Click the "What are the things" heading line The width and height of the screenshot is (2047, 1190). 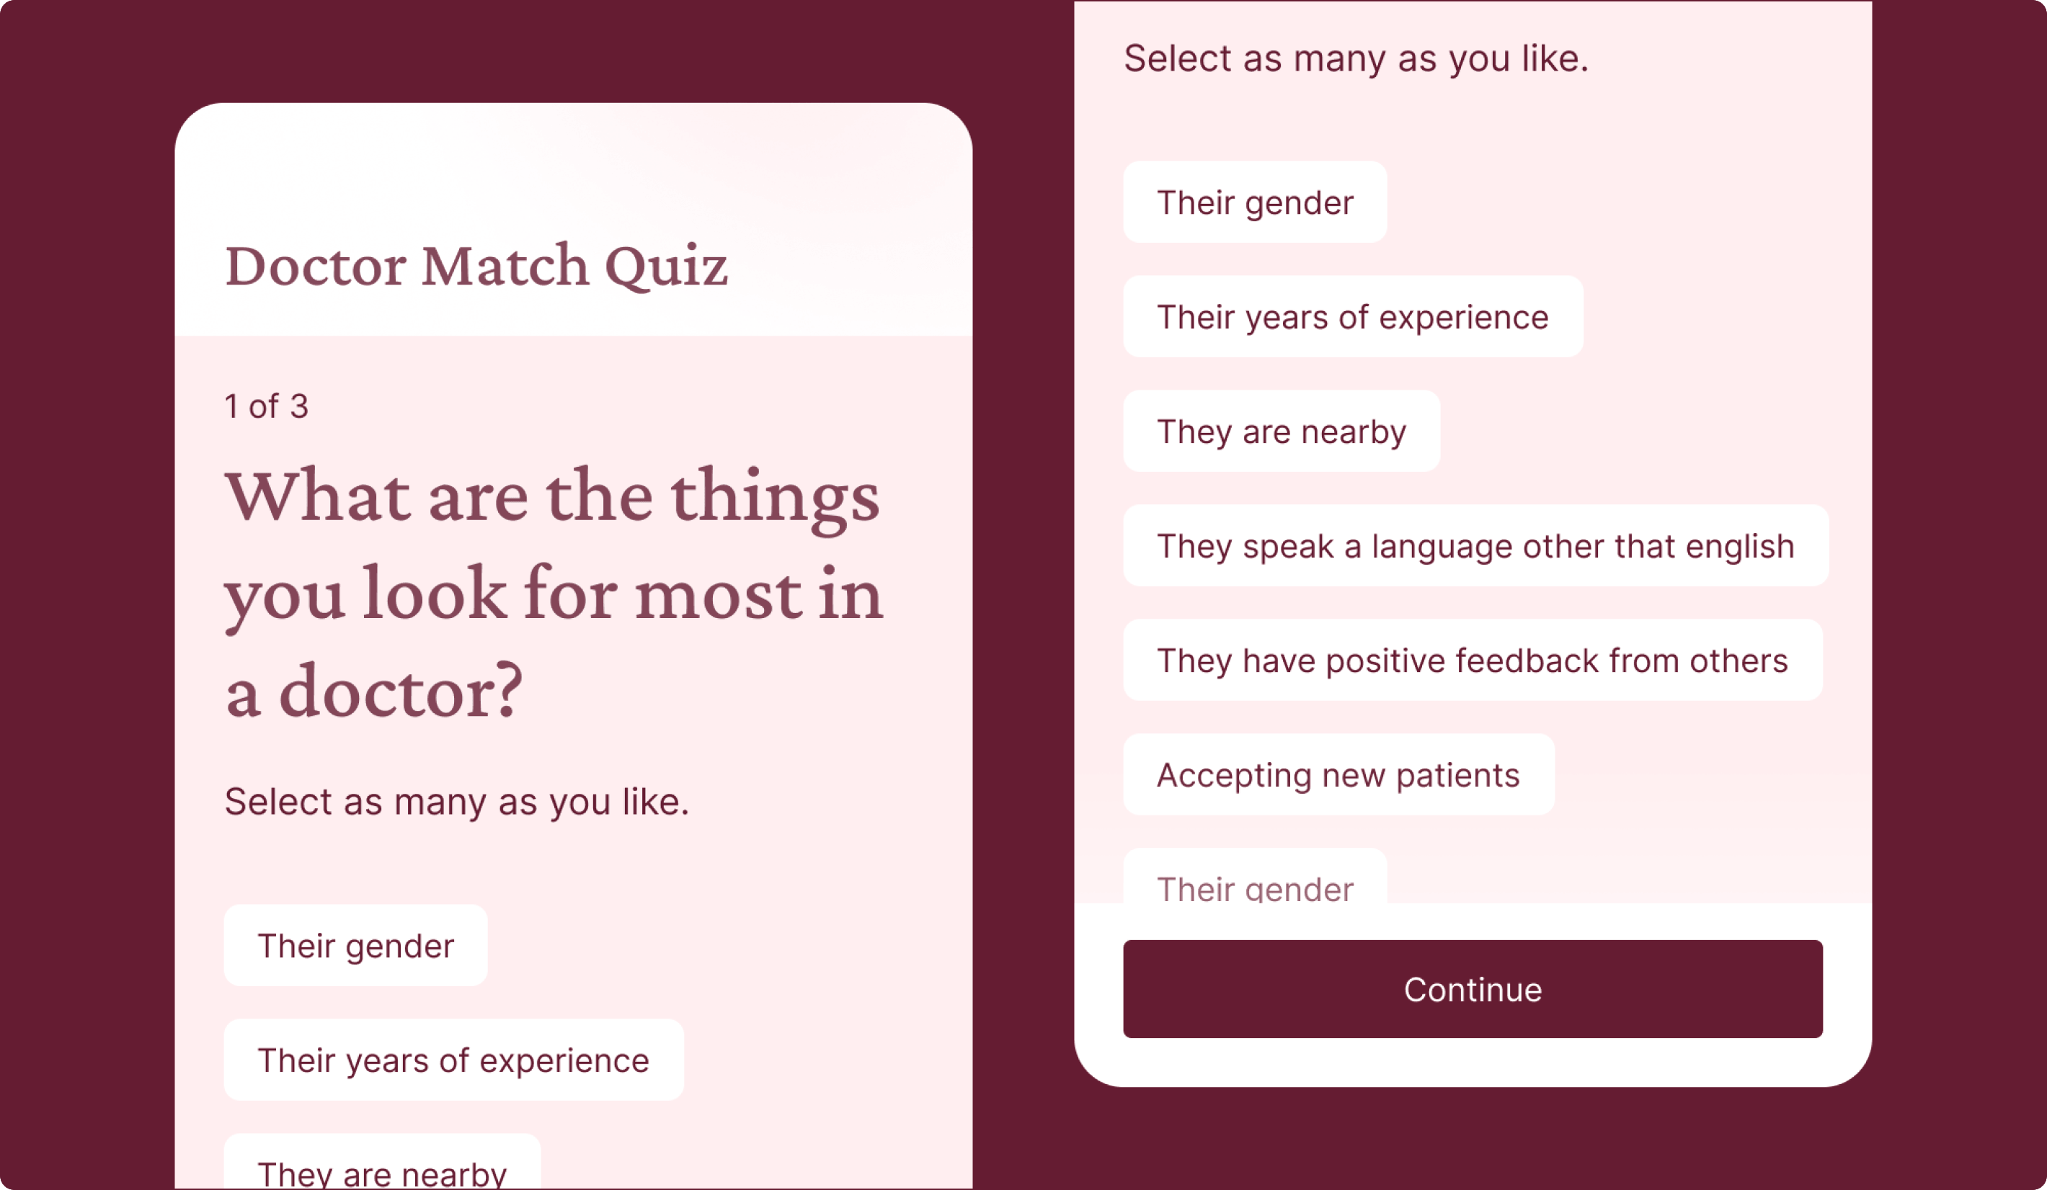[552, 496]
